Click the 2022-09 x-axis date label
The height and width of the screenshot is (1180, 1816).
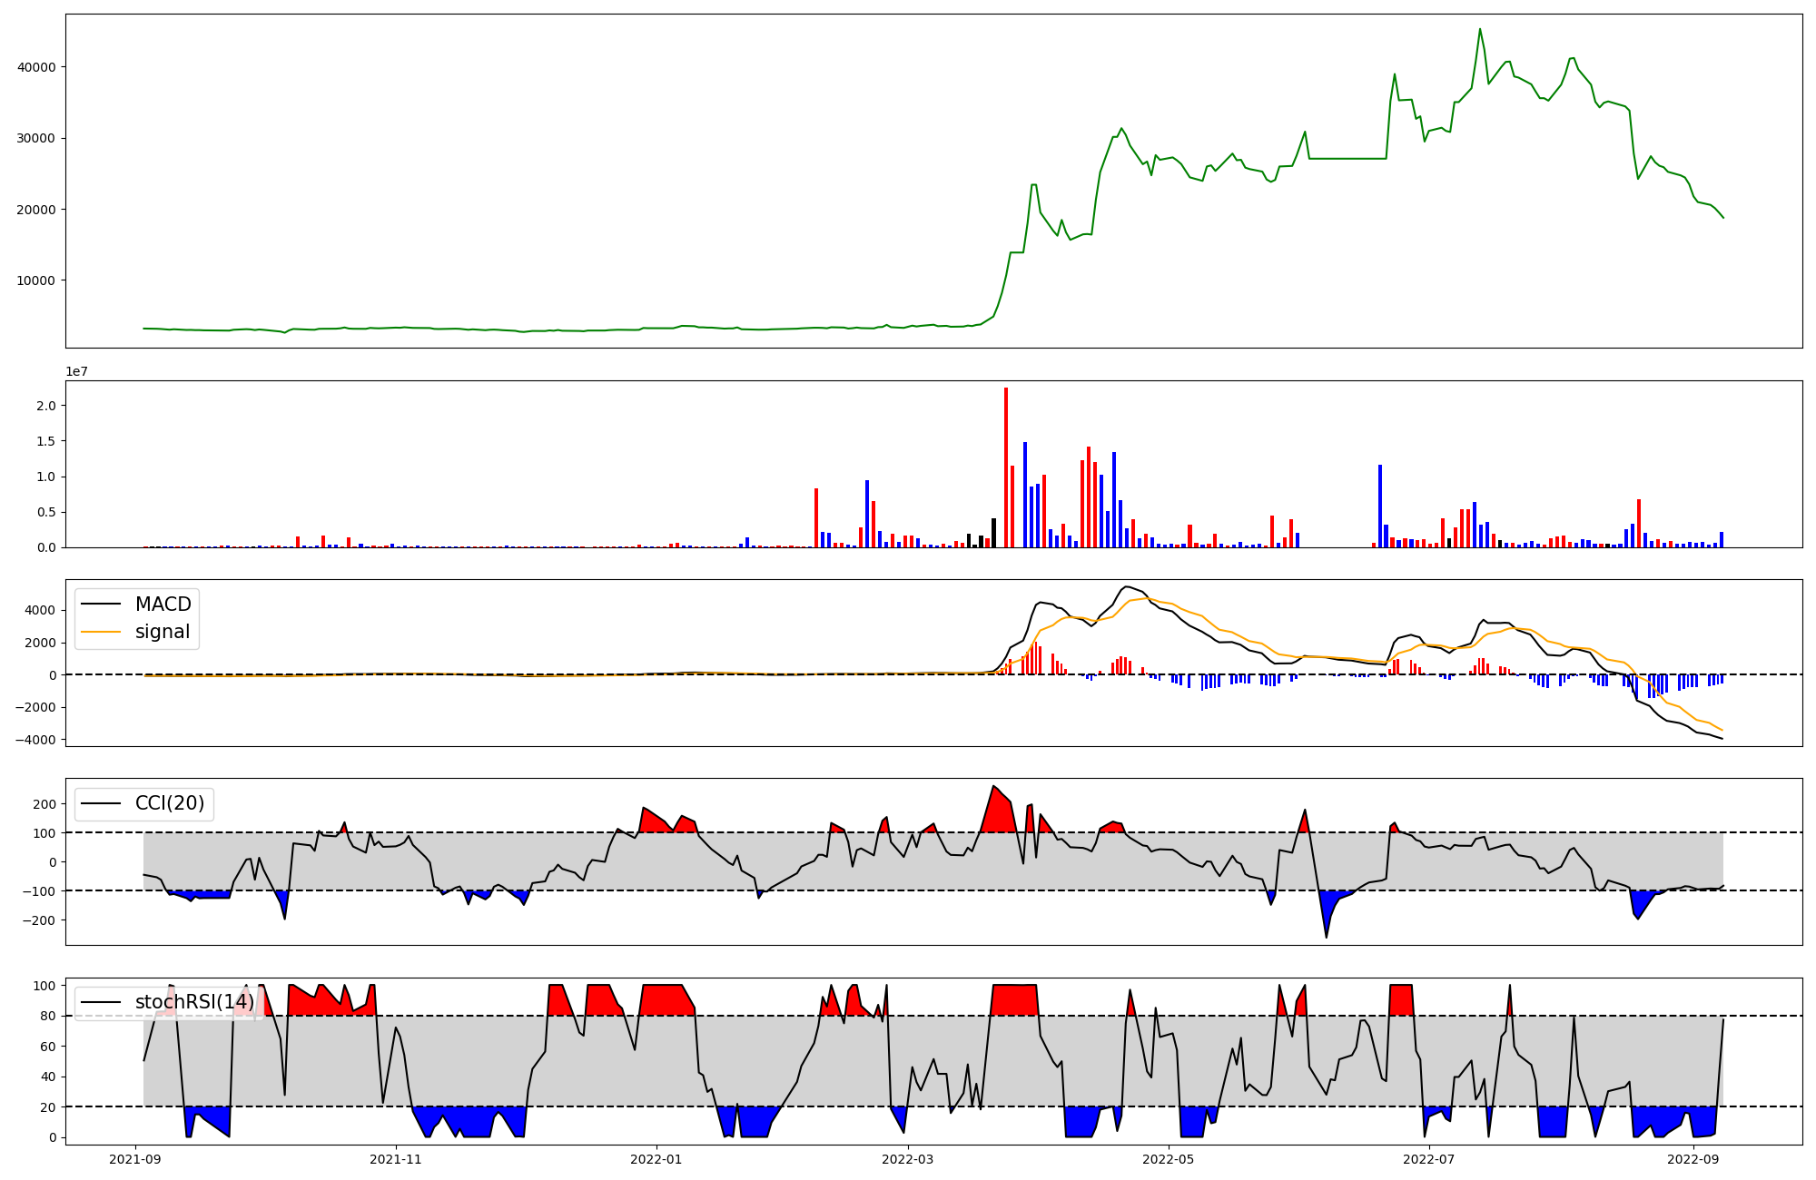click(1693, 1159)
